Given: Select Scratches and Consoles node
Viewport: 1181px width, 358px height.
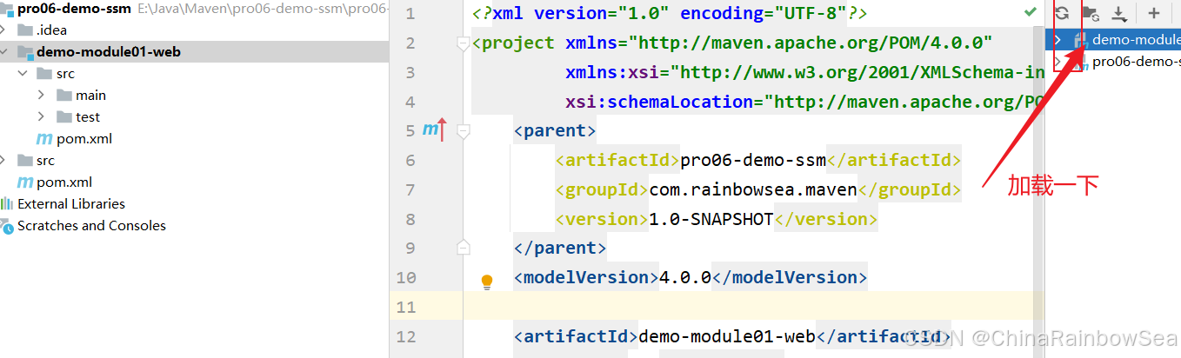Looking at the screenshot, I should tap(91, 226).
